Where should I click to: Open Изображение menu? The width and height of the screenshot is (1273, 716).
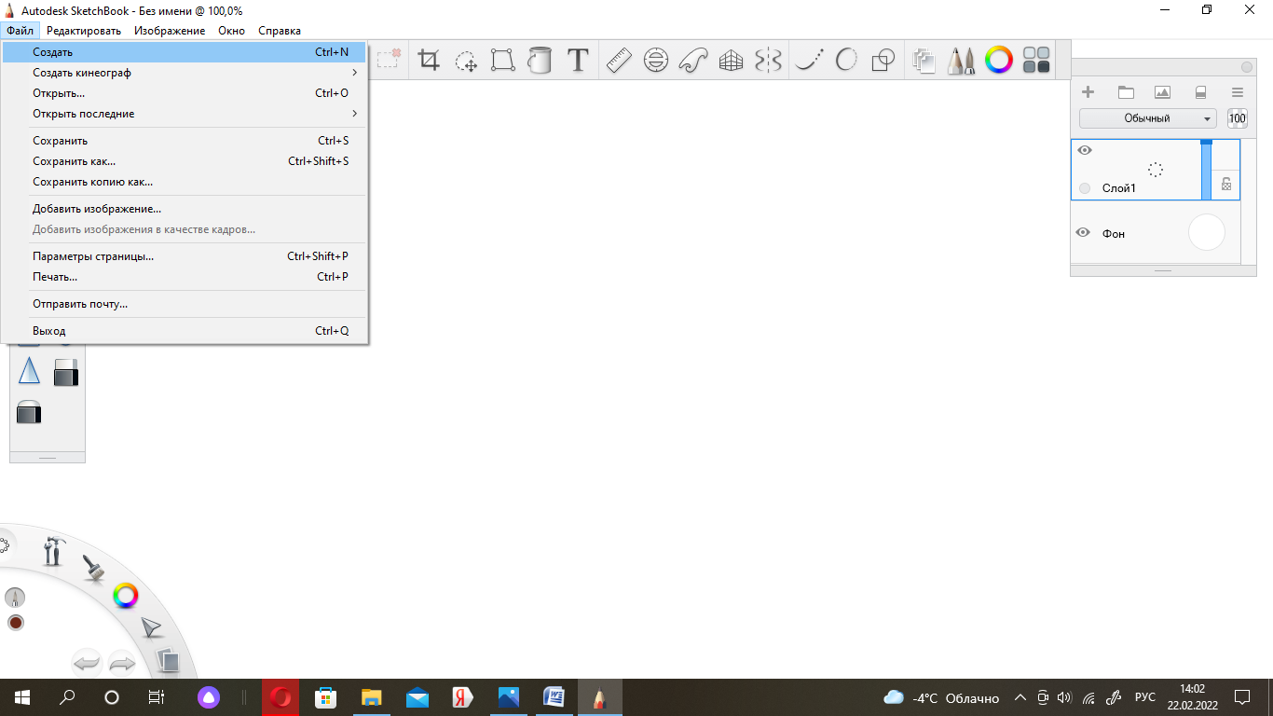pos(170,31)
